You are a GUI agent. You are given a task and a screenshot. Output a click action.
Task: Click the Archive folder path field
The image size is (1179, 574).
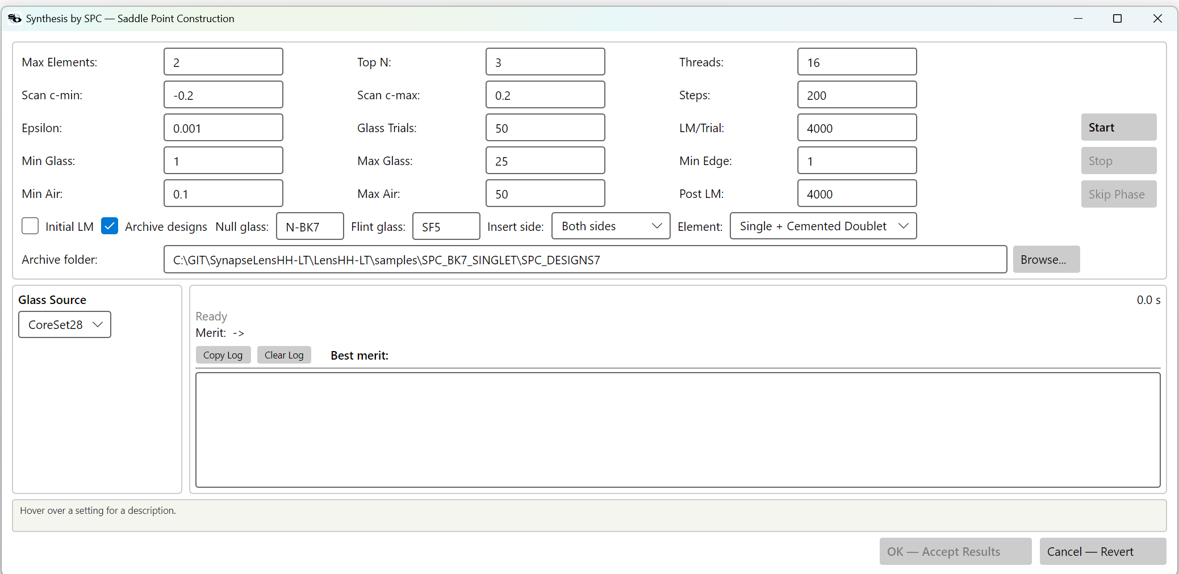point(586,260)
